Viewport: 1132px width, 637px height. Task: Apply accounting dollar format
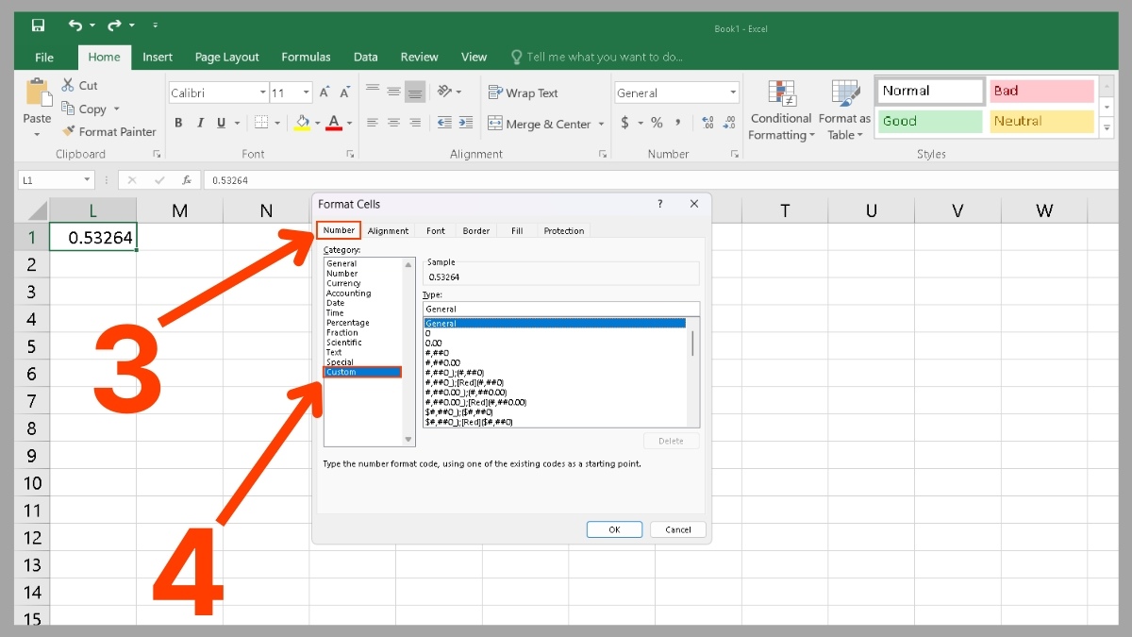[x=624, y=123]
